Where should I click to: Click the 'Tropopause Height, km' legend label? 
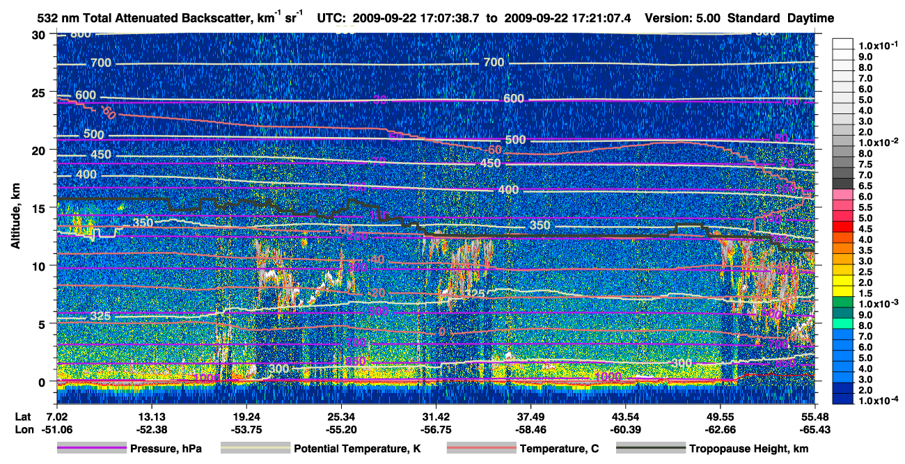click(749, 449)
